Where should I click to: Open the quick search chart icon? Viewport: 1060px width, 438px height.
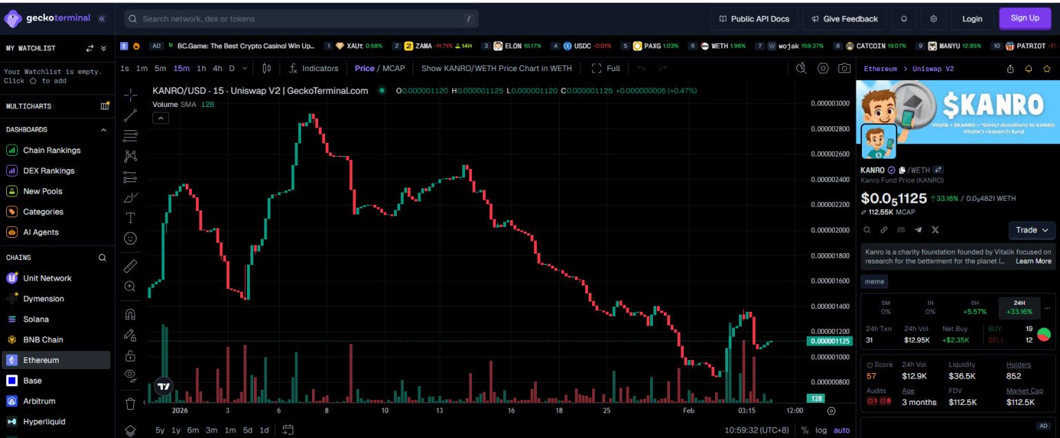[x=802, y=68]
